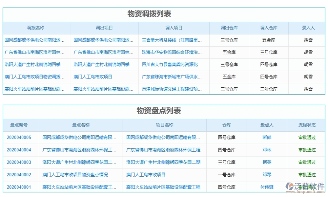
Task: Select inventory person 邓林
Action: (x=266, y=150)
